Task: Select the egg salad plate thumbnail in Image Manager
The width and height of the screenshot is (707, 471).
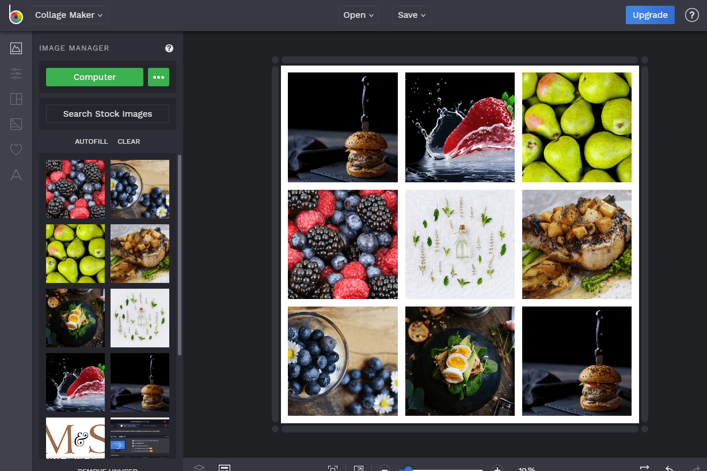Action: 75,318
